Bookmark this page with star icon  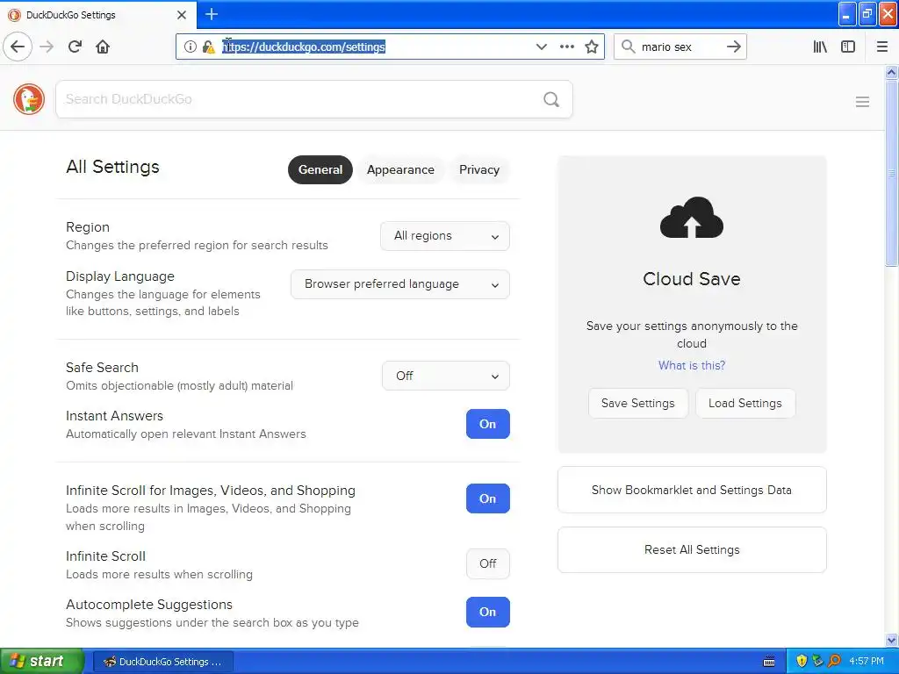[592, 47]
